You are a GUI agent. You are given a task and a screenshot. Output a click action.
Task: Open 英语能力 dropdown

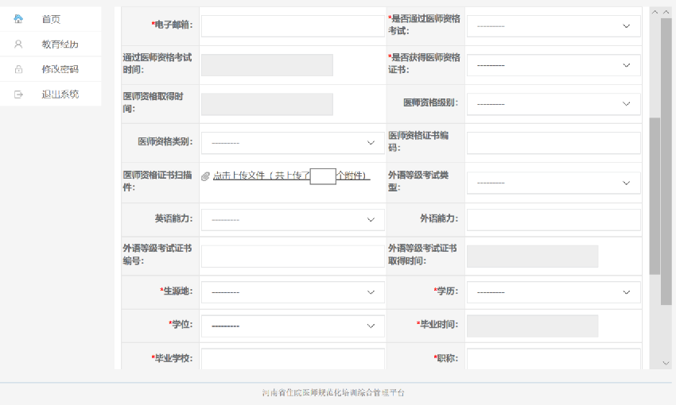tap(293, 220)
